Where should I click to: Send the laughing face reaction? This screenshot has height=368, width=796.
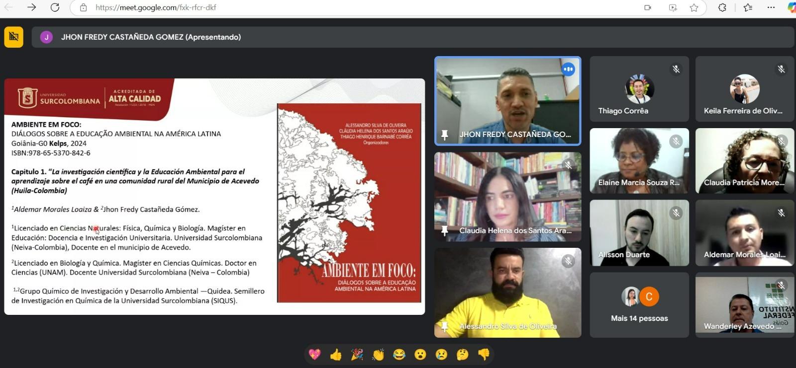point(399,354)
